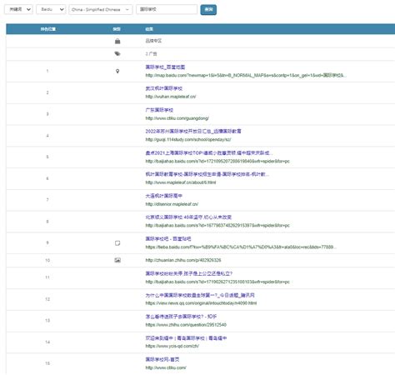Open the title link above wuhan.mapleleaf.cn URL

[x=164, y=88]
